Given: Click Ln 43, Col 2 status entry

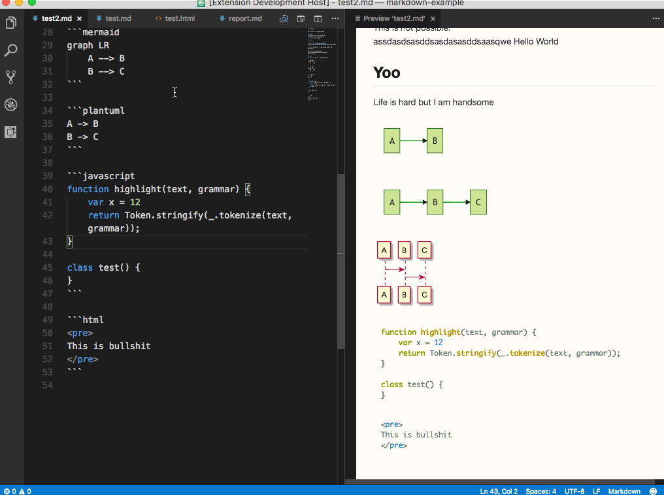Looking at the screenshot, I should coord(499,491).
